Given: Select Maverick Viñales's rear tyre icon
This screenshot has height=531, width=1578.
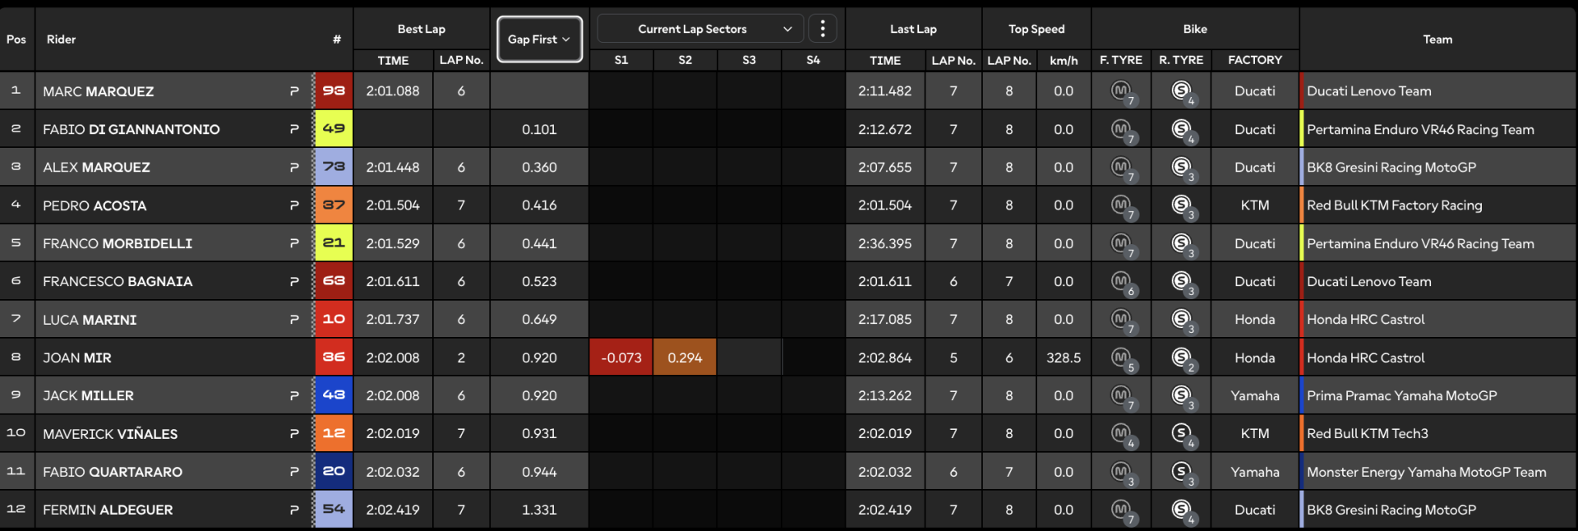Looking at the screenshot, I should pyautogui.click(x=1183, y=434).
